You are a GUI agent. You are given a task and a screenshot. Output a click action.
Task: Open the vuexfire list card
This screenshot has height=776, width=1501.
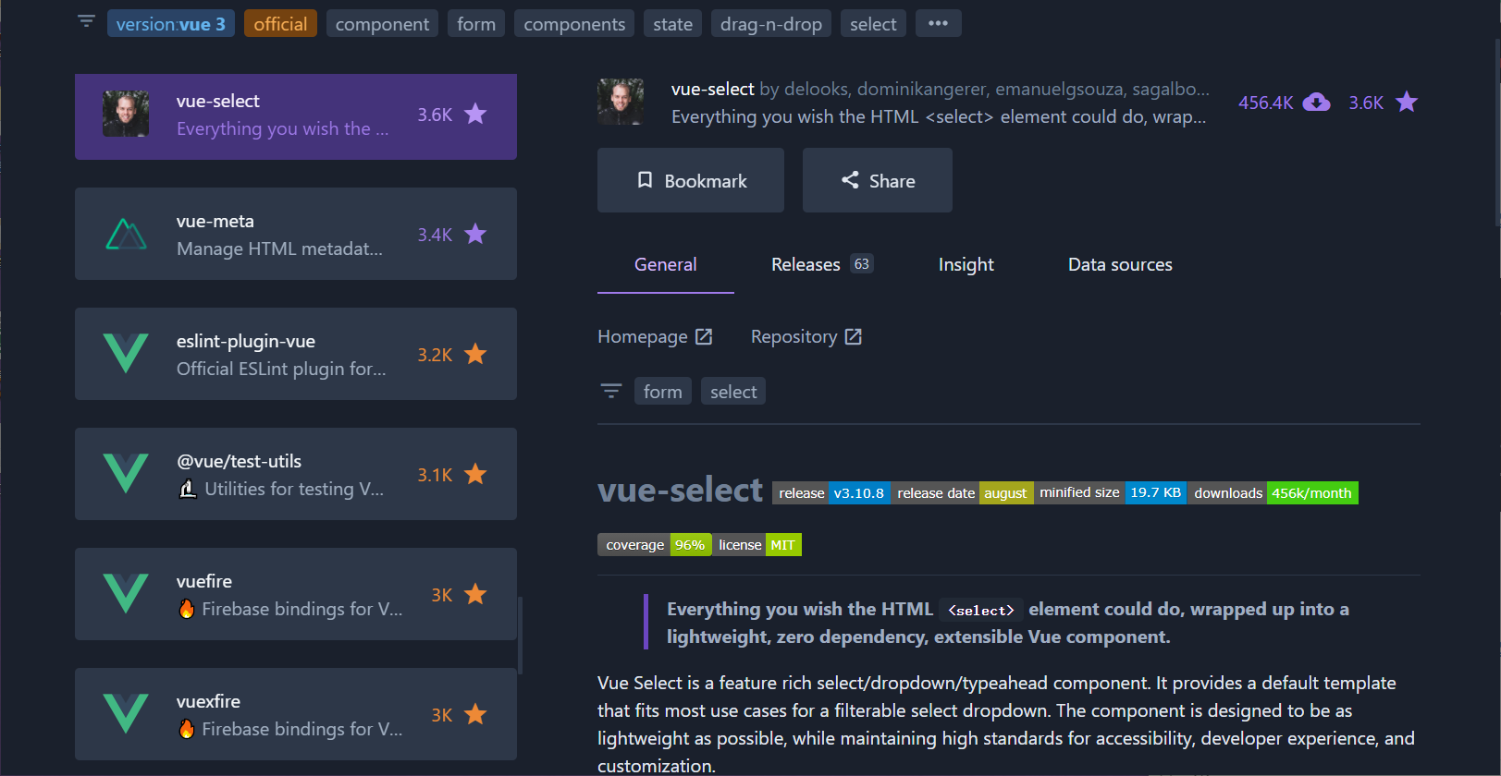(296, 714)
